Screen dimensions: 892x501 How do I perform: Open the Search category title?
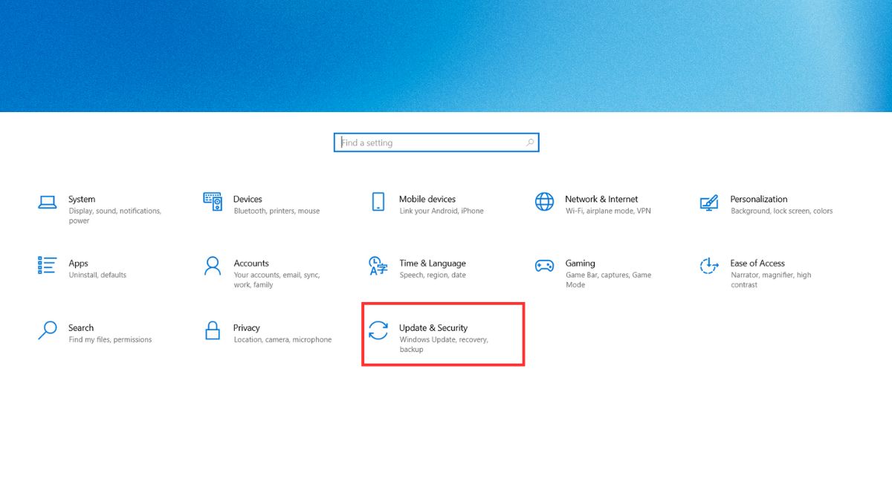[81, 327]
